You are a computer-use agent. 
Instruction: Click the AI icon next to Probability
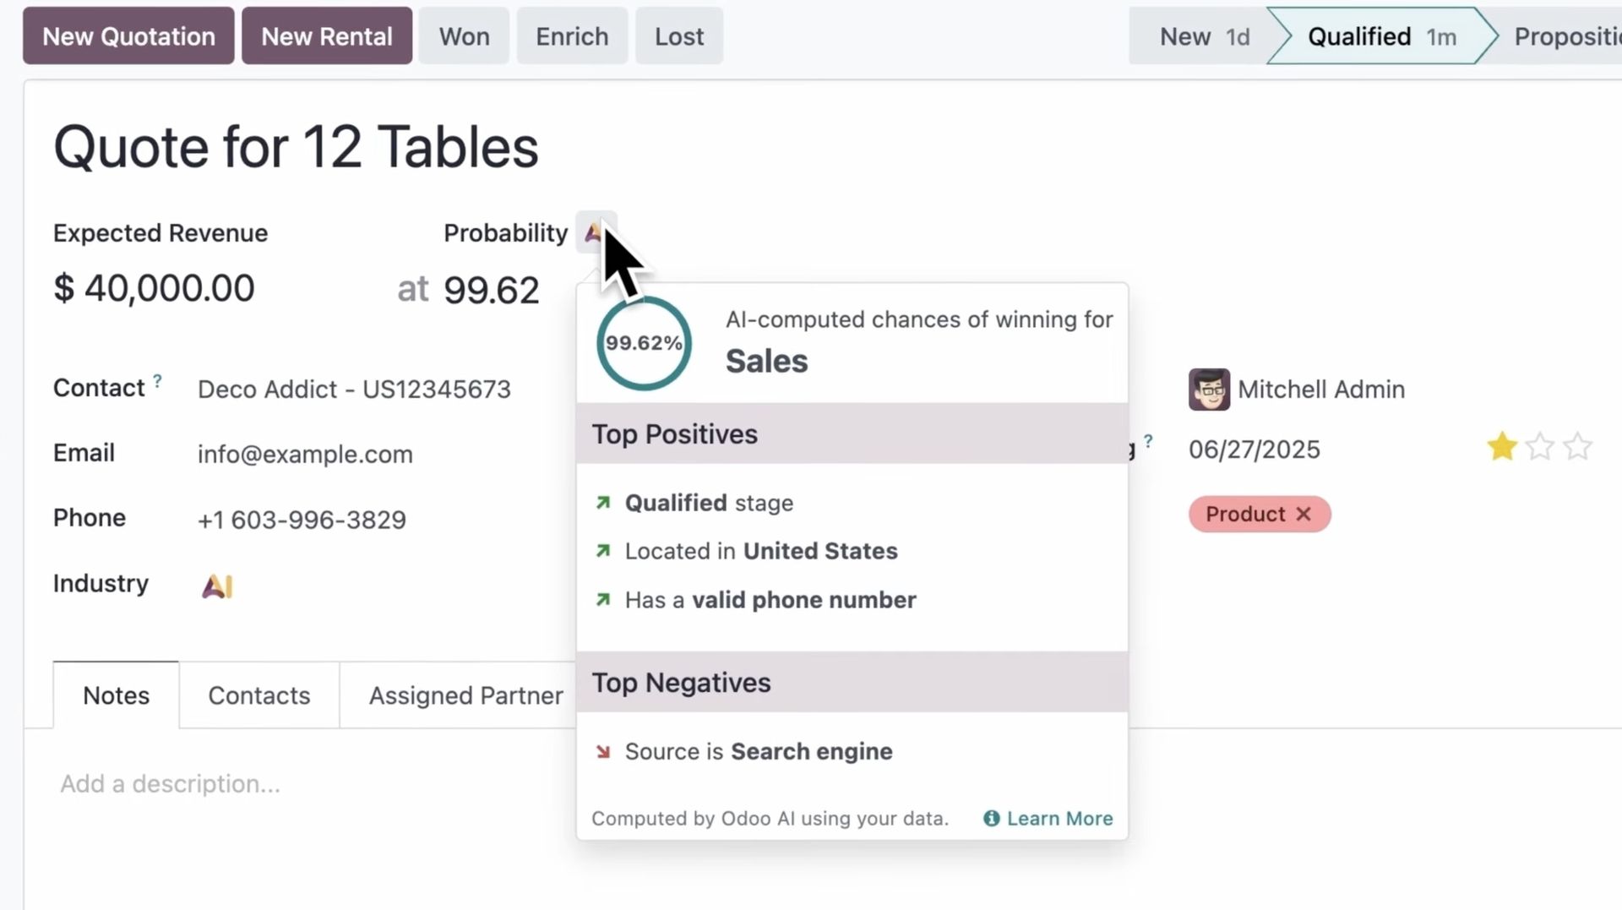[x=594, y=232]
